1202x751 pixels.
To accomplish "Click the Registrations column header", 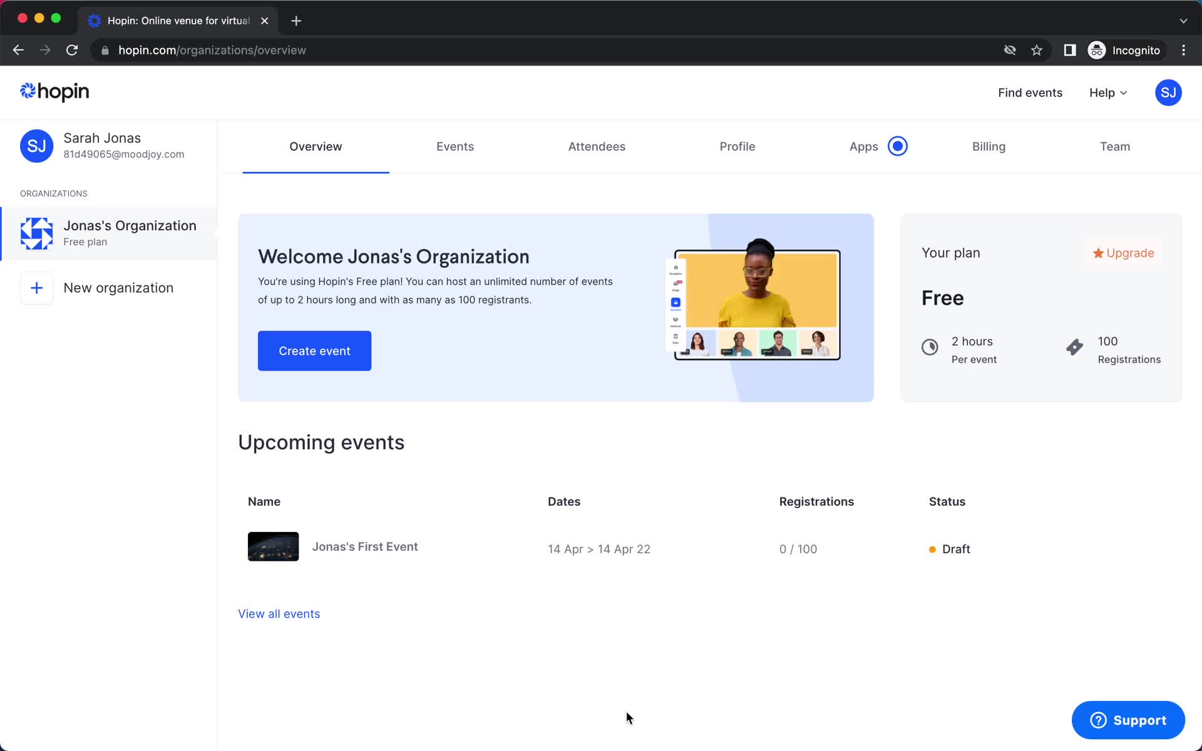I will [x=816, y=501].
